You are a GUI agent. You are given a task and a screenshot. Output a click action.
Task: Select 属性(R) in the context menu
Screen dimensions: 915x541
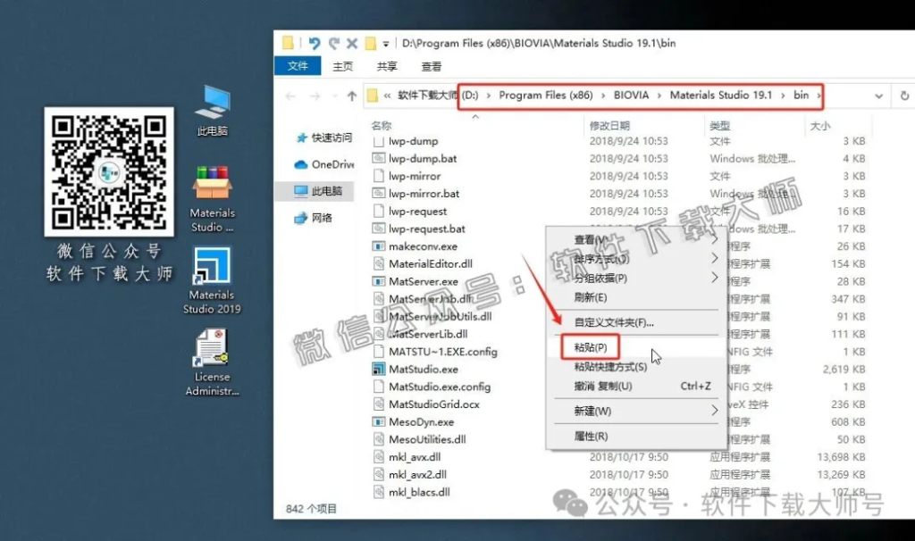point(591,437)
